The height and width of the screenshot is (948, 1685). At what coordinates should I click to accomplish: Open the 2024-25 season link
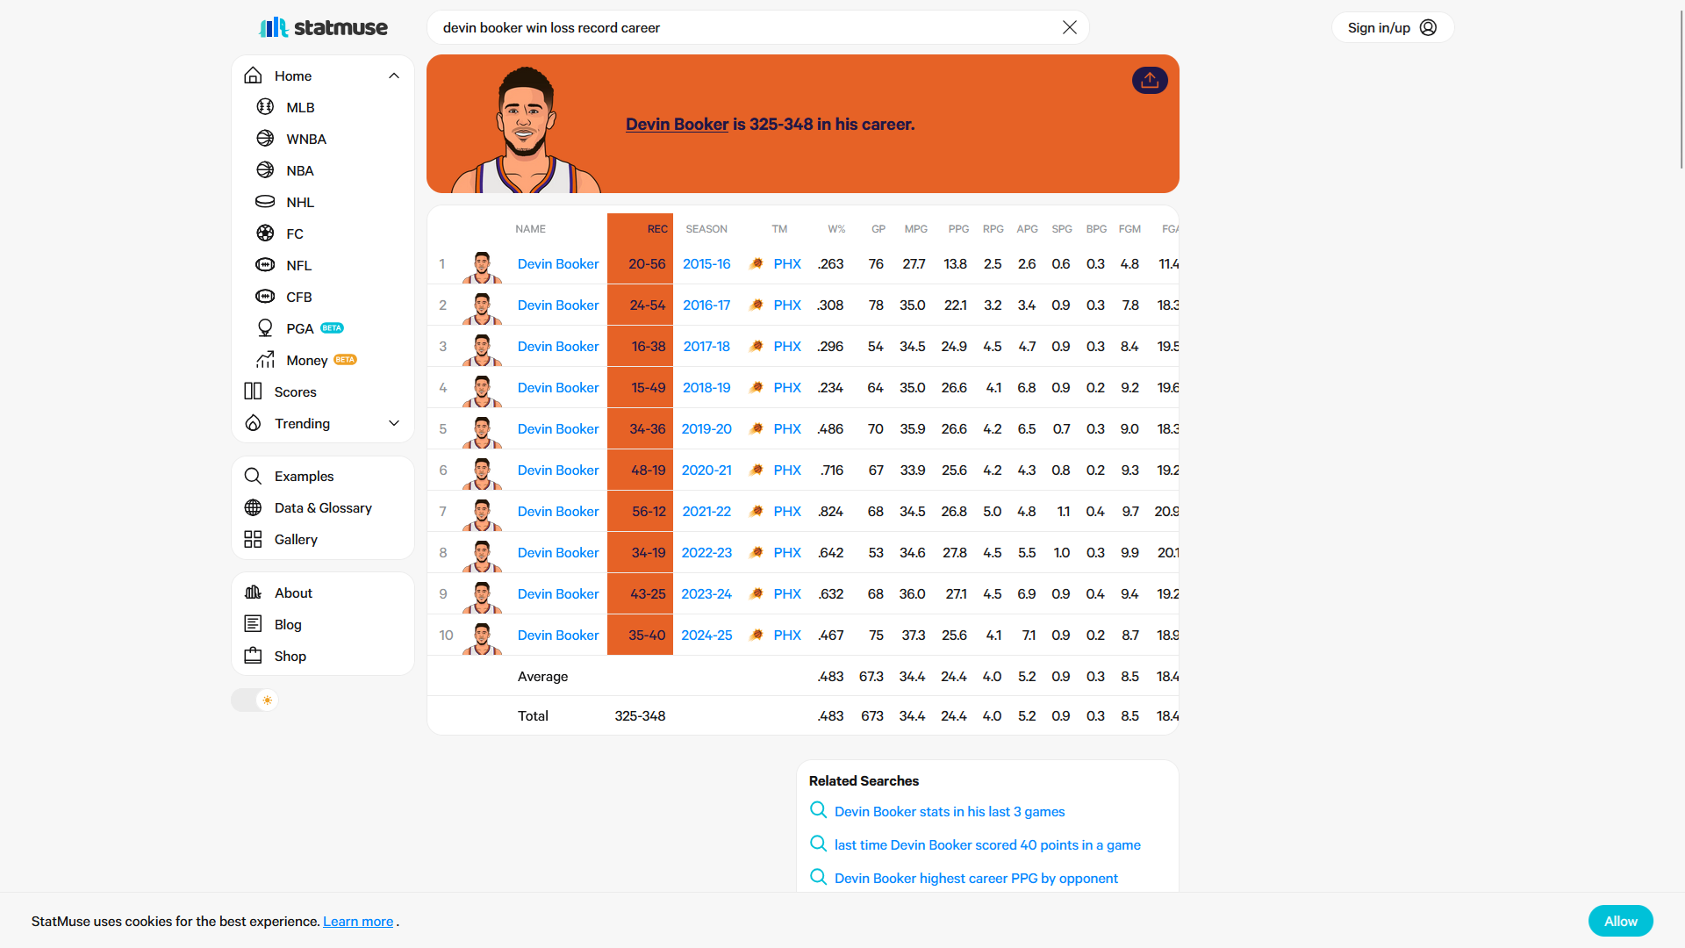(x=706, y=635)
